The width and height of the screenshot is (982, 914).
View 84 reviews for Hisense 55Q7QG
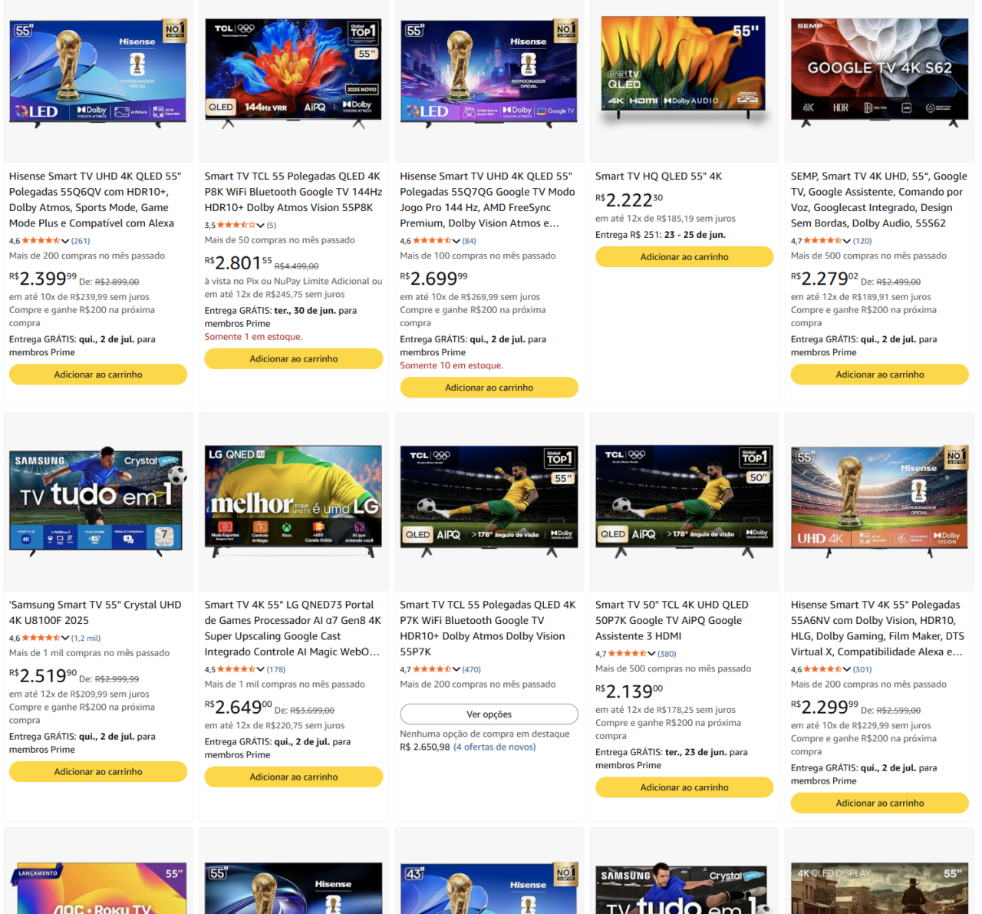pos(470,241)
